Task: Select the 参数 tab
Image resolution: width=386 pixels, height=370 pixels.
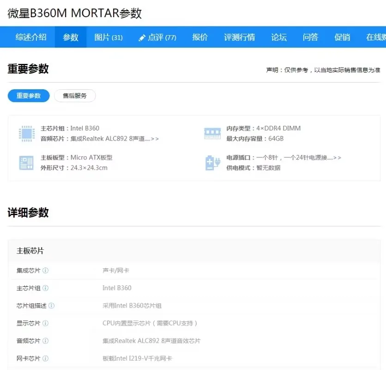Action: point(70,37)
